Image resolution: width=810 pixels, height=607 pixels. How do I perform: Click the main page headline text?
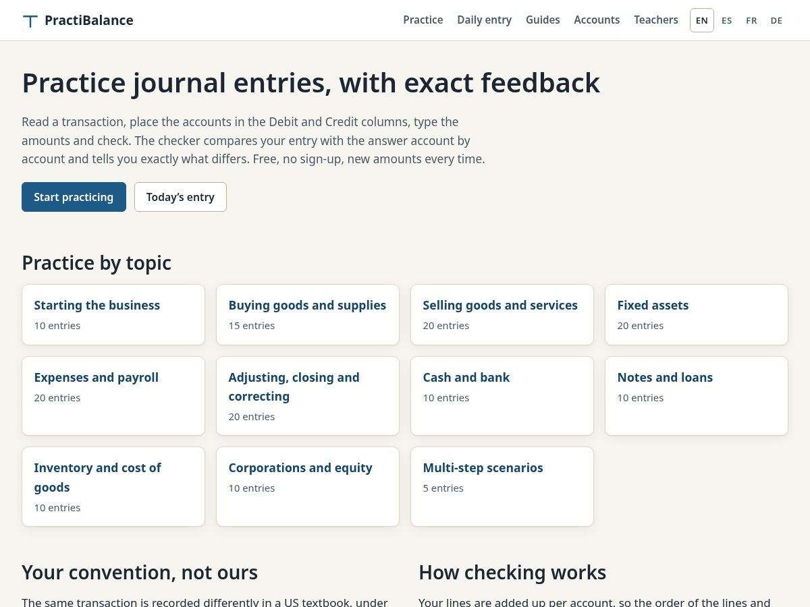pyautogui.click(x=310, y=83)
